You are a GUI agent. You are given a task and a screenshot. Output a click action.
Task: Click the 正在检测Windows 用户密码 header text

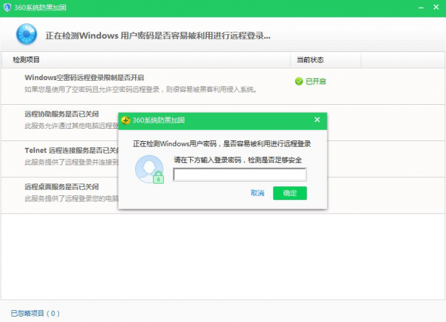158,36
